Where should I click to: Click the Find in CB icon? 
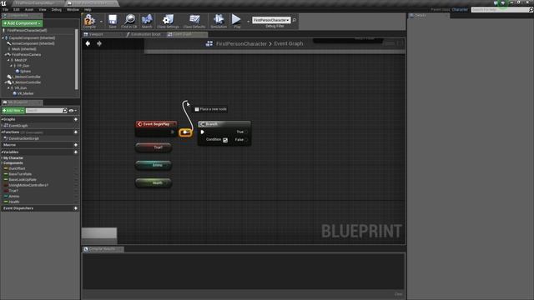(x=129, y=20)
